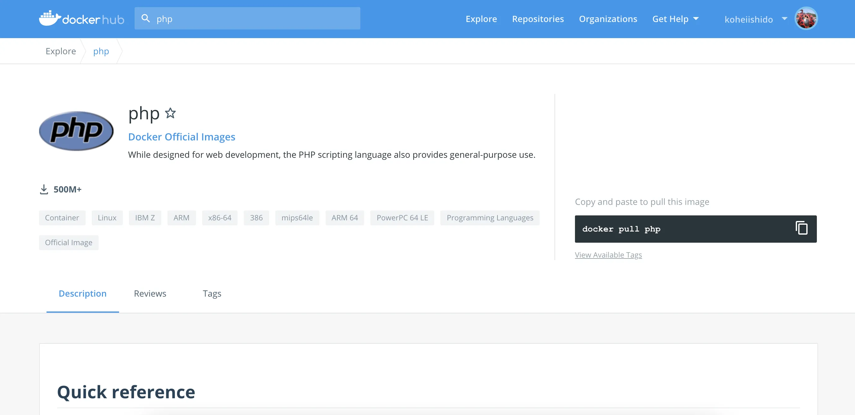Click the php breadcrumb link
Screen dimensions: 855x415
[101, 51]
